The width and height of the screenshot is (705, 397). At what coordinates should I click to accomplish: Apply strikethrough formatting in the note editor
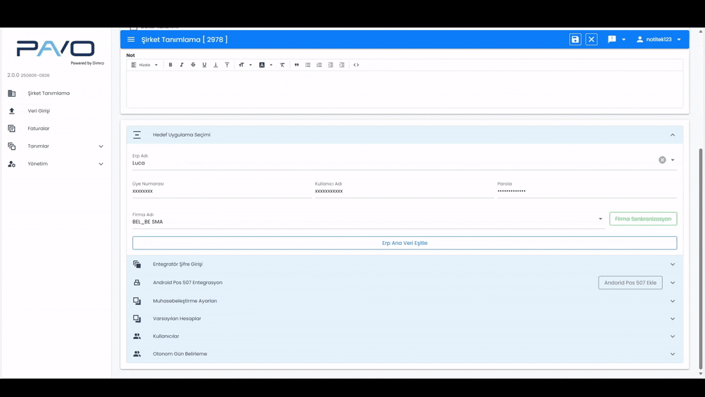tap(193, 65)
